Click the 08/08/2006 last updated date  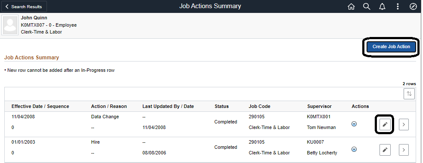(x=154, y=153)
